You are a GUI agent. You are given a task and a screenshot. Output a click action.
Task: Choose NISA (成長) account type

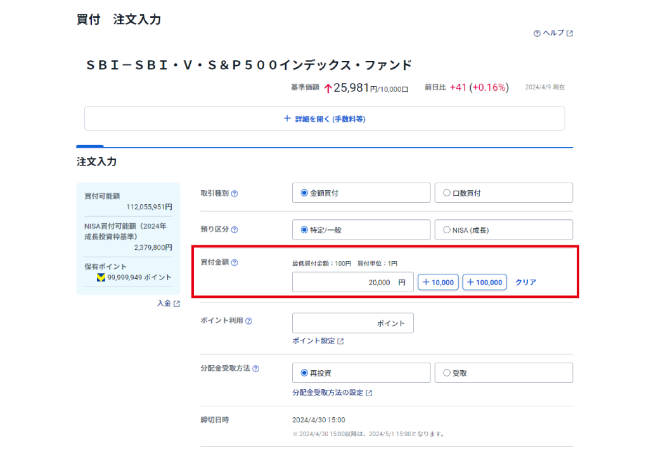tap(504, 229)
